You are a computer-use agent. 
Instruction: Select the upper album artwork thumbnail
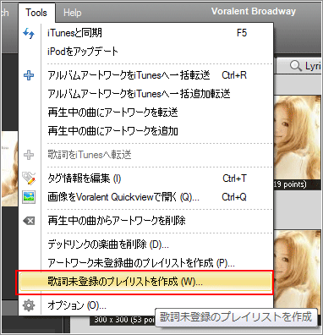click(298, 138)
